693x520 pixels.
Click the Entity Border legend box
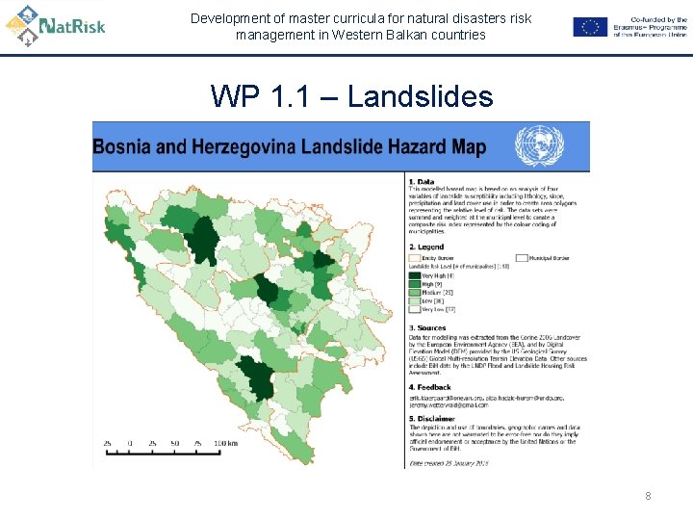tap(415, 258)
